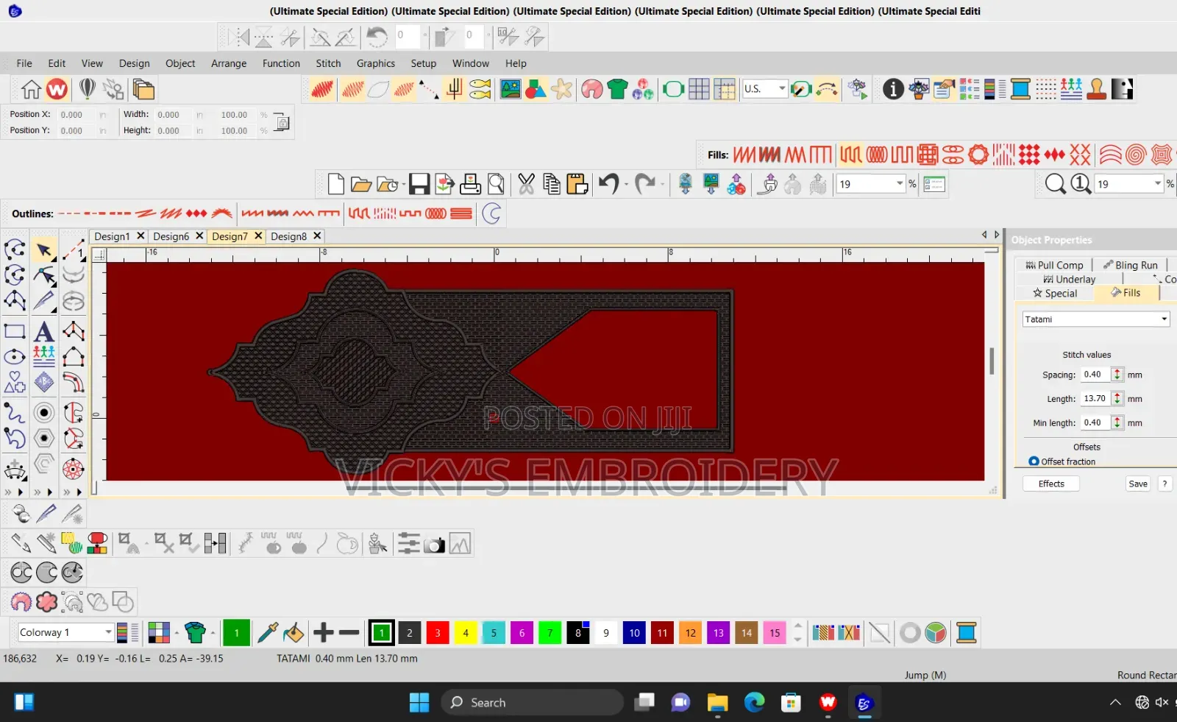Toggle the Show Grid icon
This screenshot has width=1177, height=722.
(699, 89)
